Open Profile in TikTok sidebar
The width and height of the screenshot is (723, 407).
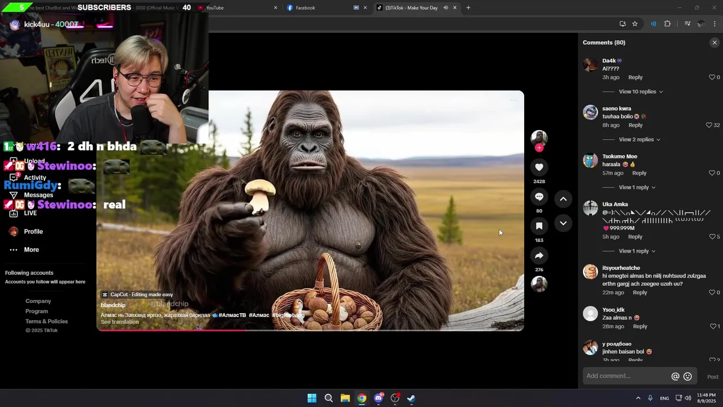(26, 232)
